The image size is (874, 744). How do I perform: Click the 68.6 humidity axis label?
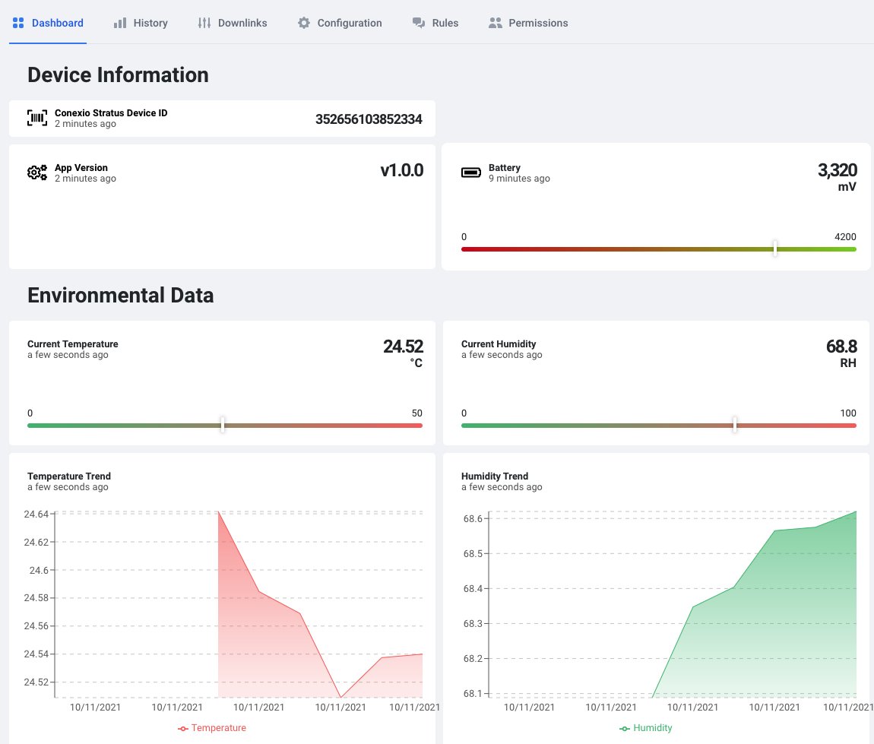pyautogui.click(x=473, y=519)
